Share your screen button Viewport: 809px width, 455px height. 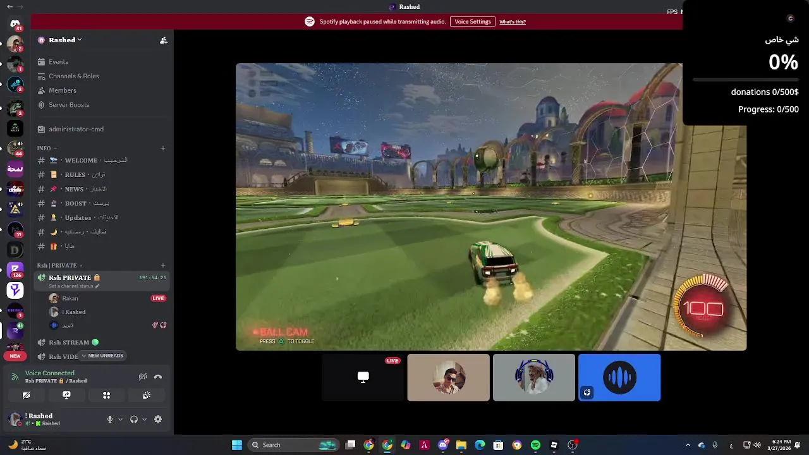(x=66, y=395)
